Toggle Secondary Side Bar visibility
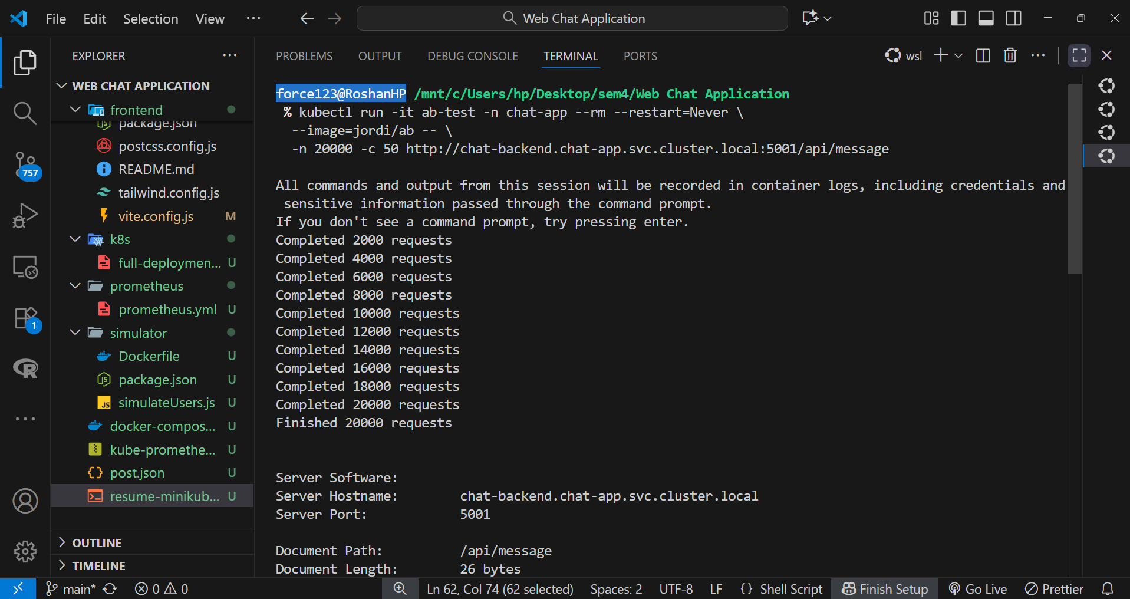 [x=1014, y=18]
